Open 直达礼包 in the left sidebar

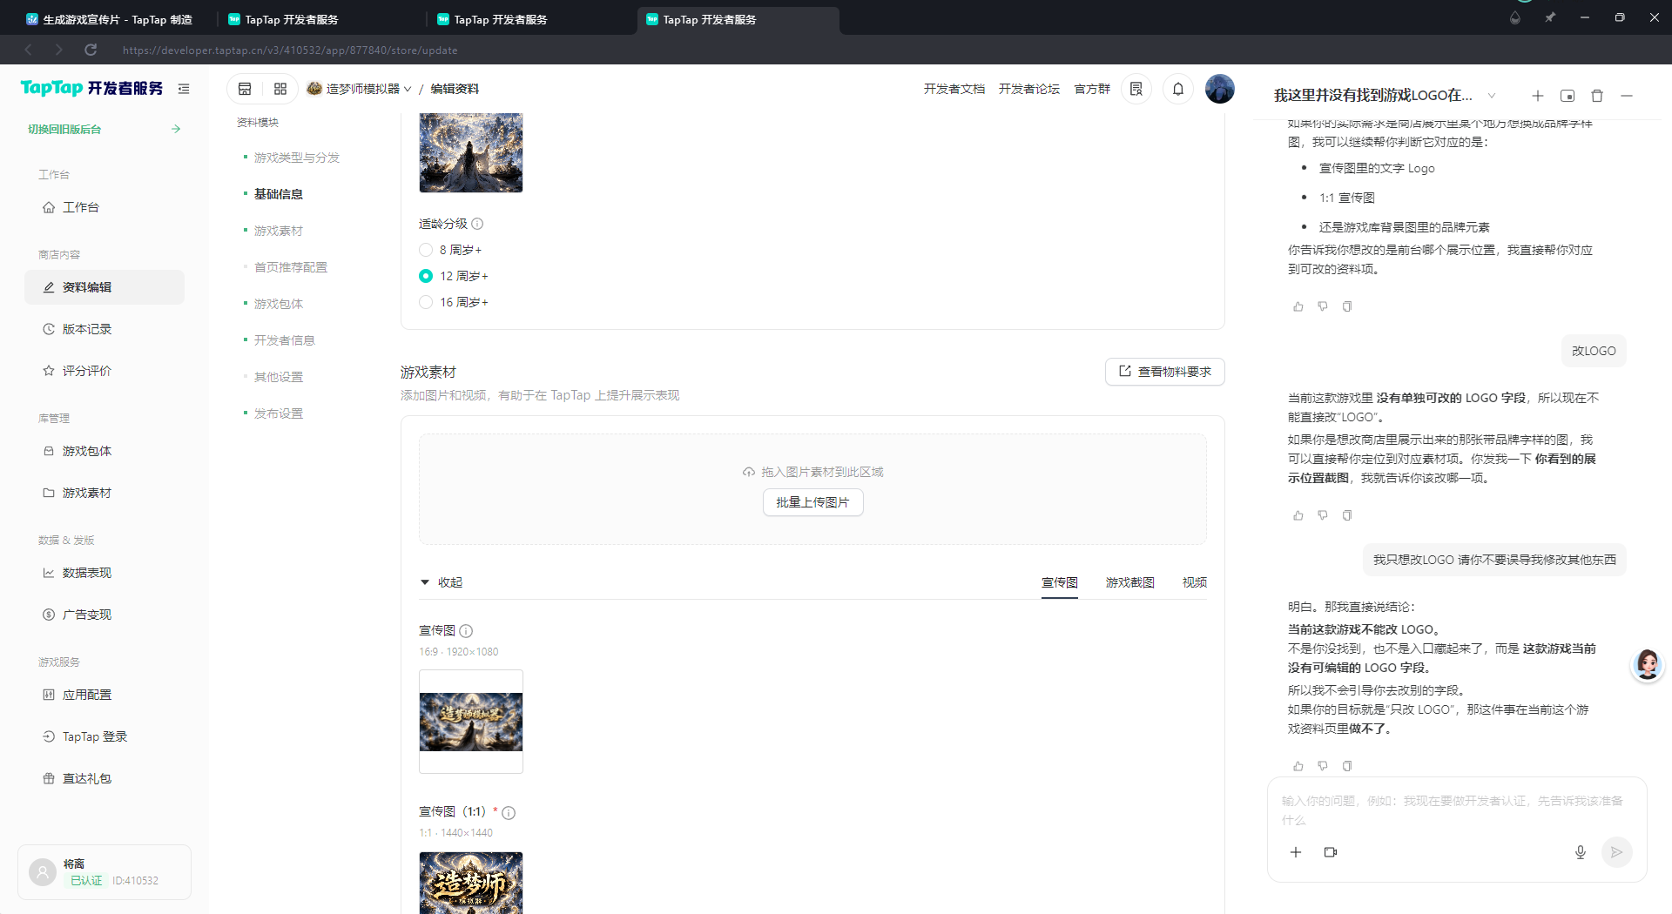(x=104, y=778)
